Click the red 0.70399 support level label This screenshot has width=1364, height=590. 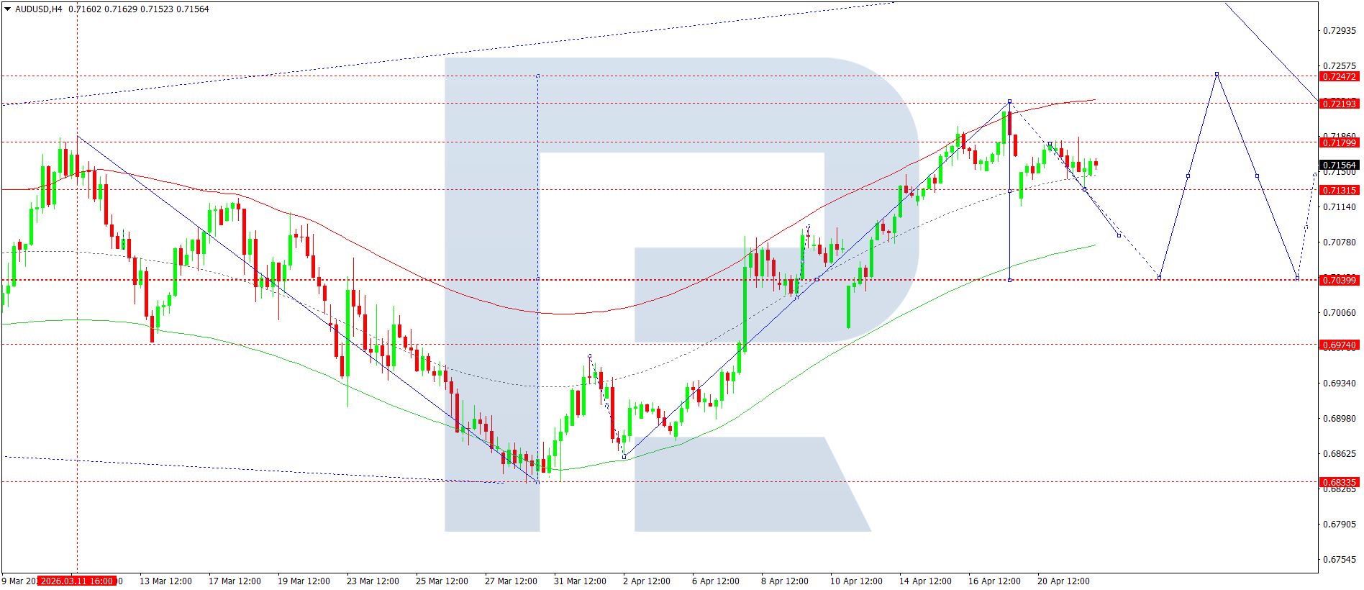(x=1339, y=281)
